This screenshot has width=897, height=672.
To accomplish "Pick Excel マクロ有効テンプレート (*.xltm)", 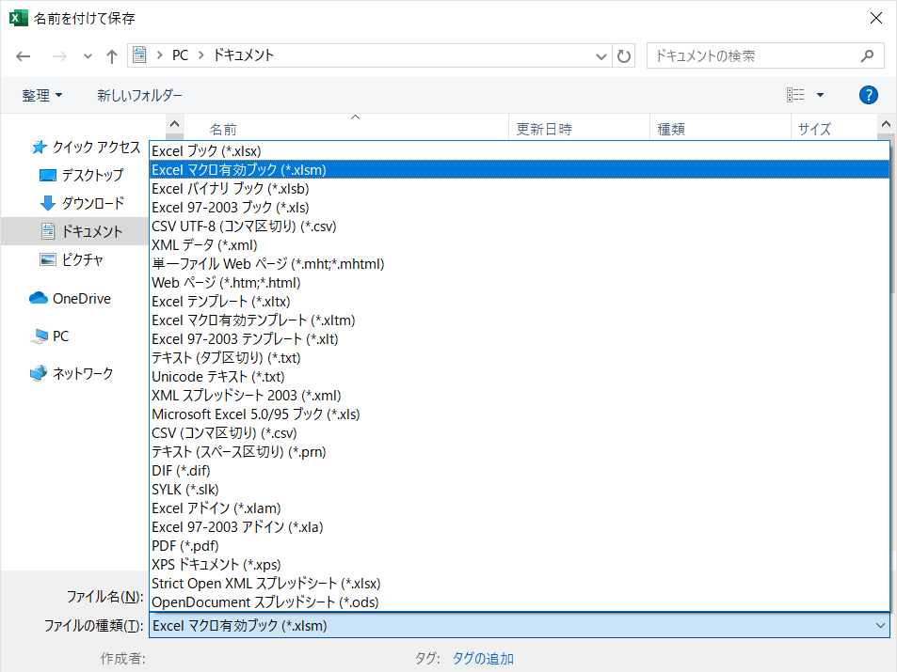I will [x=520, y=320].
